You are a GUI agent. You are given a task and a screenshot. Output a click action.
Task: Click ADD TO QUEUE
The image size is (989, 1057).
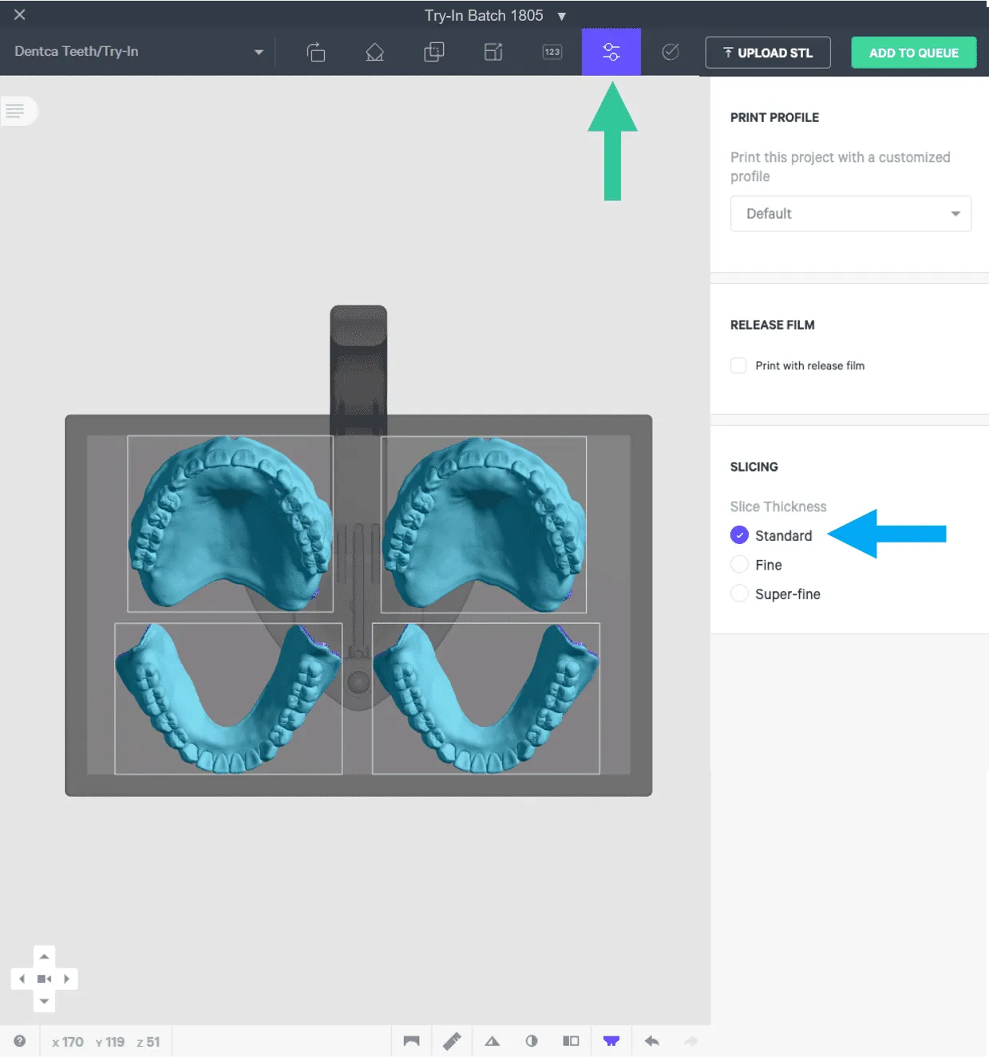click(914, 53)
